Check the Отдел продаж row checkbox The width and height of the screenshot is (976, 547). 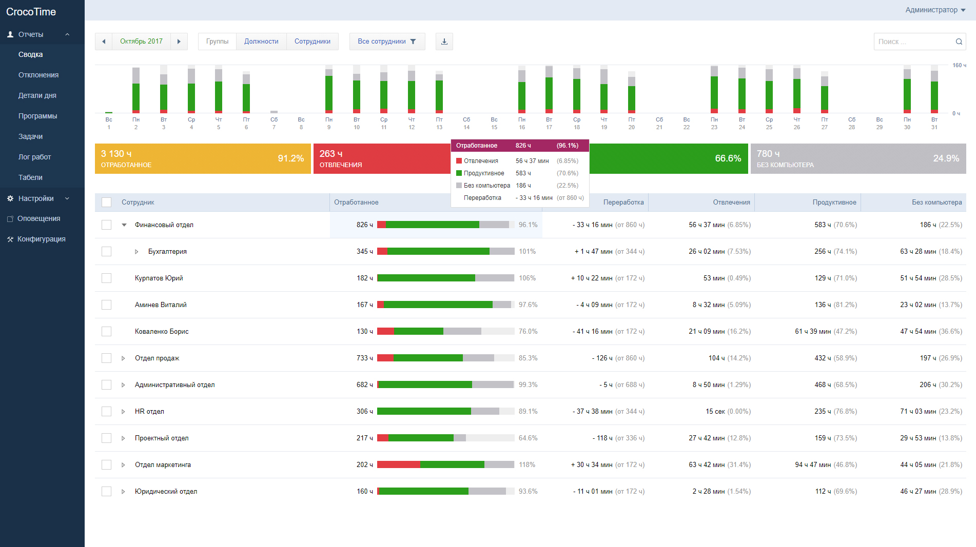(x=107, y=358)
